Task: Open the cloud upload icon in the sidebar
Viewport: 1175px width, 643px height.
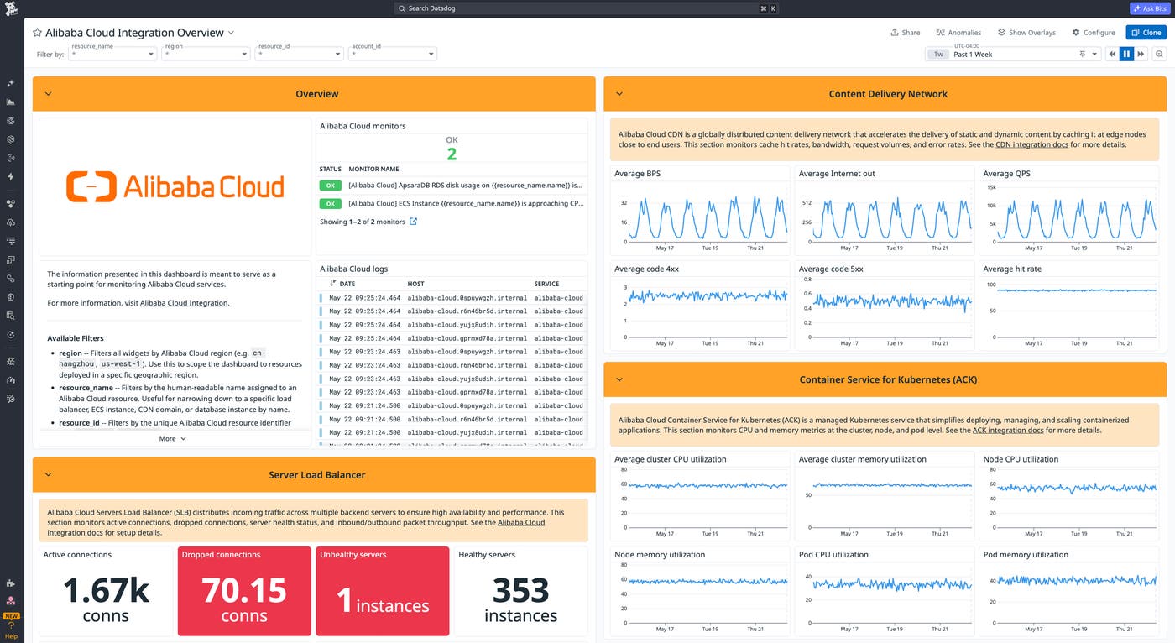Action: tap(11, 222)
